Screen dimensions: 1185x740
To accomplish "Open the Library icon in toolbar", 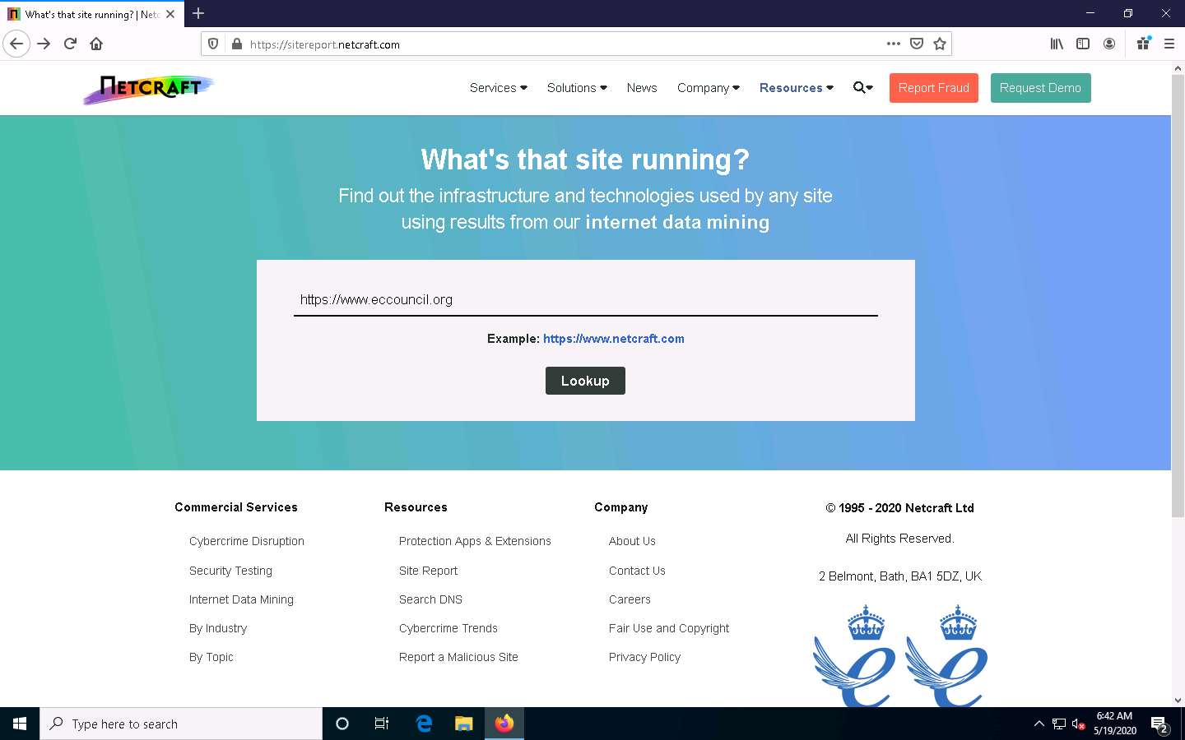I will (1057, 44).
